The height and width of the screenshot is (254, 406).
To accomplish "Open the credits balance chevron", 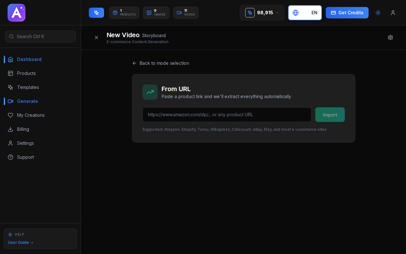I will 277,13.
